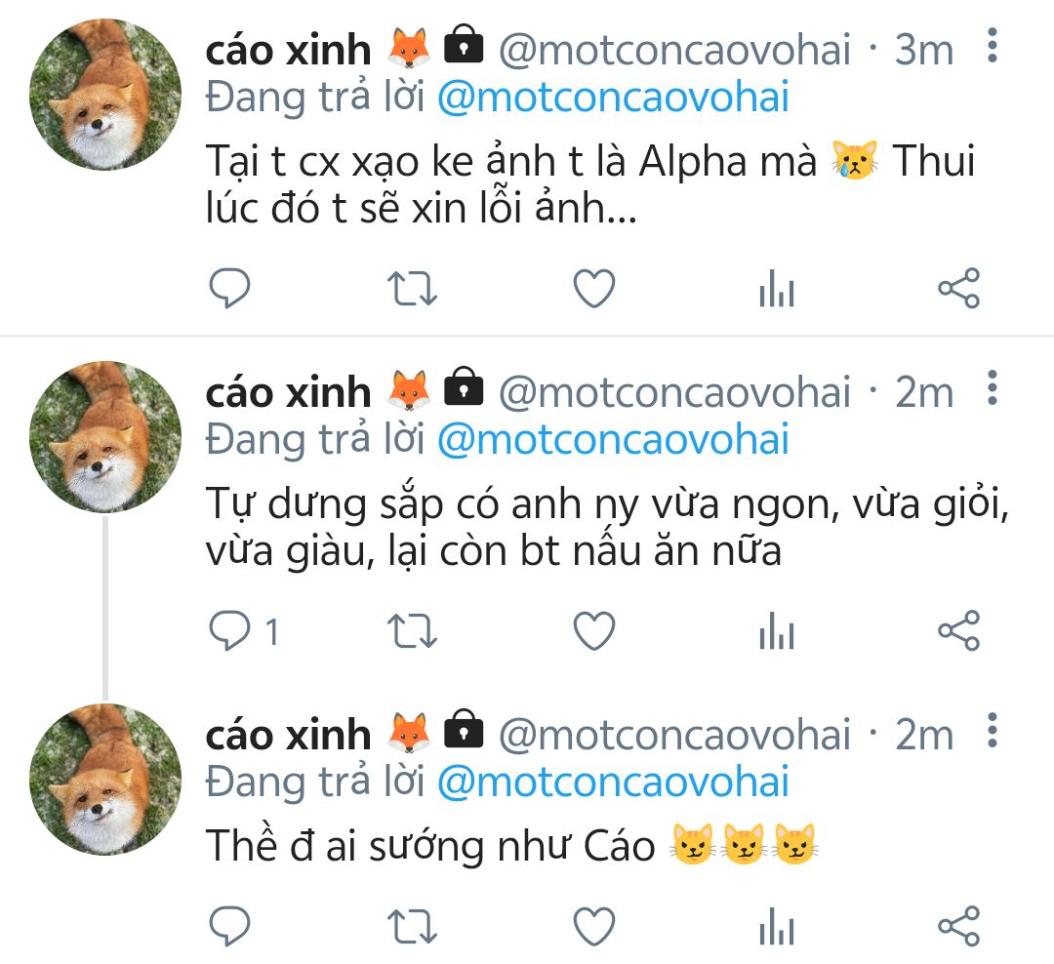Viewport: 1054px width, 964px height.
Task: Open reply icon with 1 reply count
Action: (x=232, y=632)
